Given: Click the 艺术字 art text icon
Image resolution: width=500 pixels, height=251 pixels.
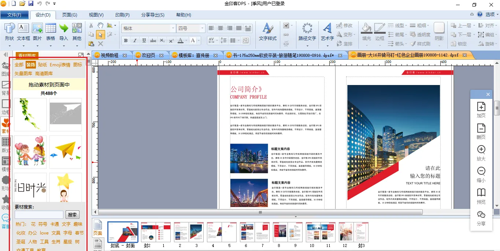Looking at the screenshot, I should coord(327,32).
